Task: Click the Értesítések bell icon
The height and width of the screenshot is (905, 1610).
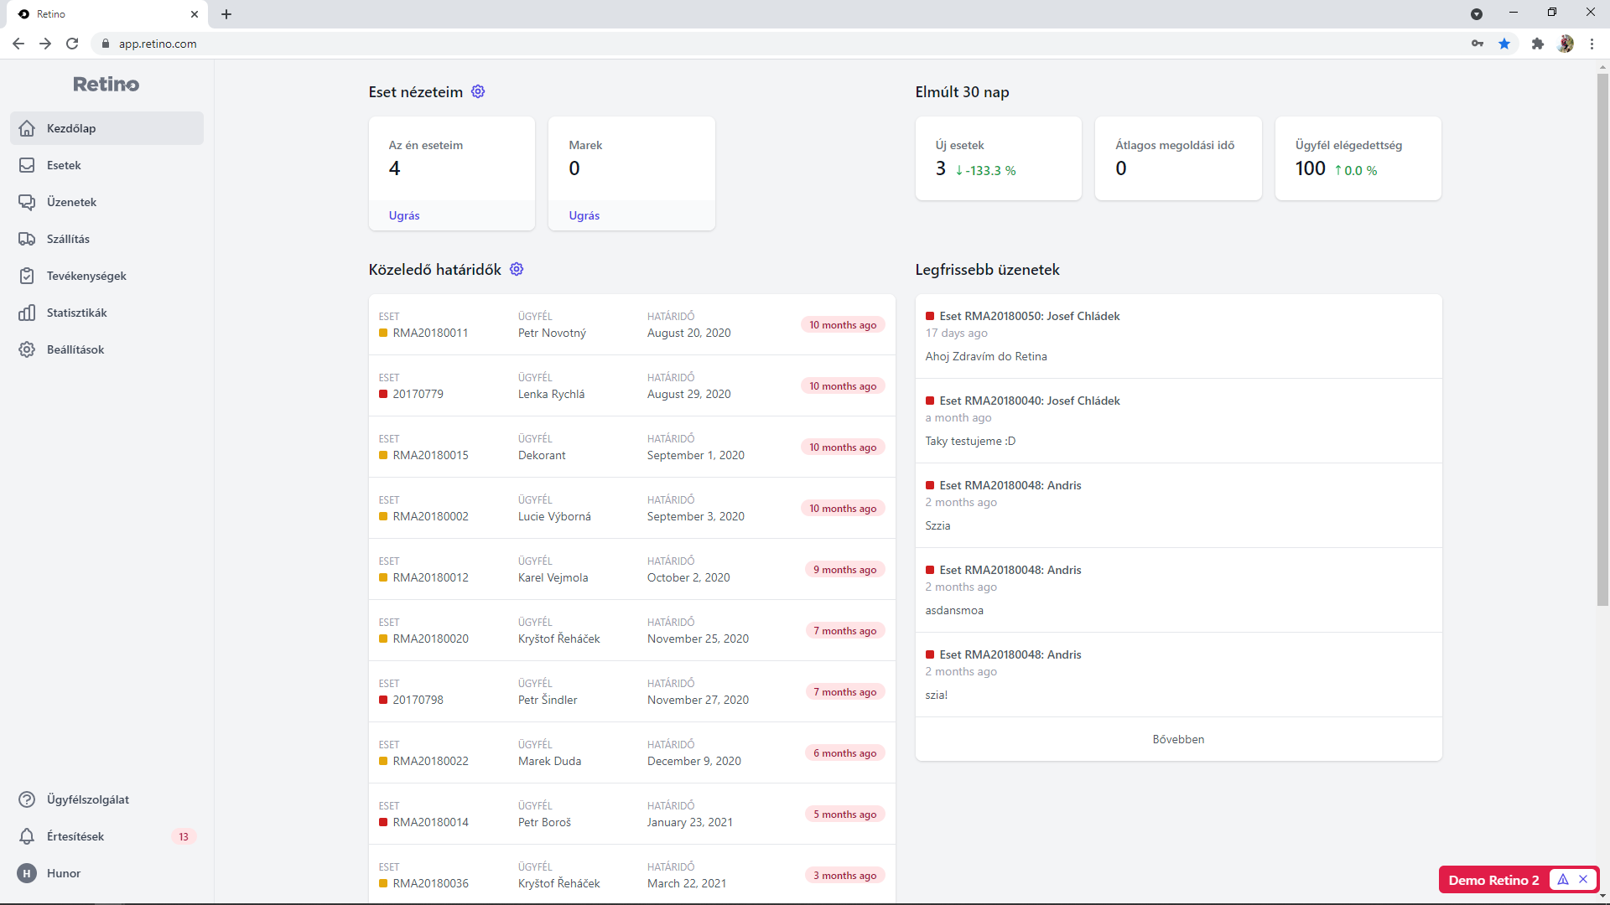Action: pyautogui.click(x=27, y=836)
